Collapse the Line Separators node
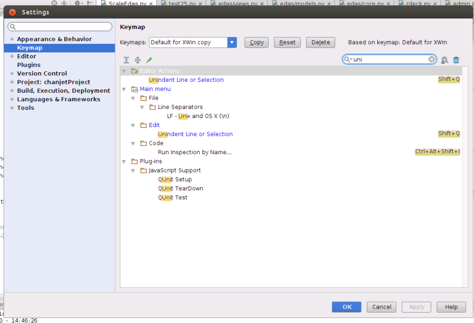474x323 pixels. (x=142, y=108)
